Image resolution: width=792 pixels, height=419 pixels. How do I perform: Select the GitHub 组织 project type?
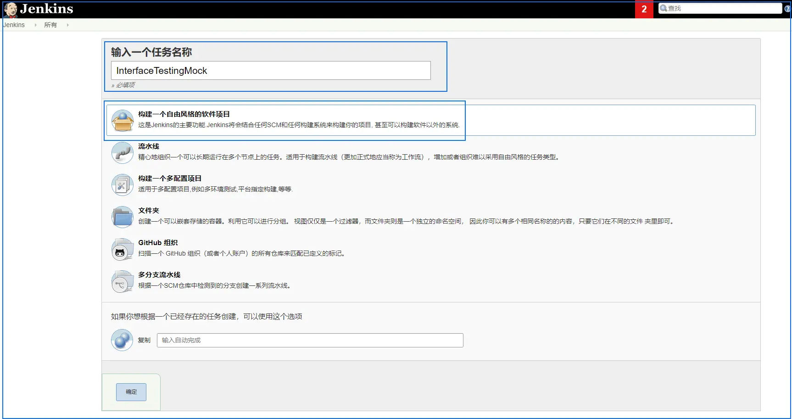[x=158, y=242]
